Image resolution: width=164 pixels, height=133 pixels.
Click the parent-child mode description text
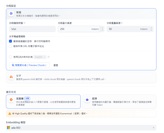pos(61,79)
